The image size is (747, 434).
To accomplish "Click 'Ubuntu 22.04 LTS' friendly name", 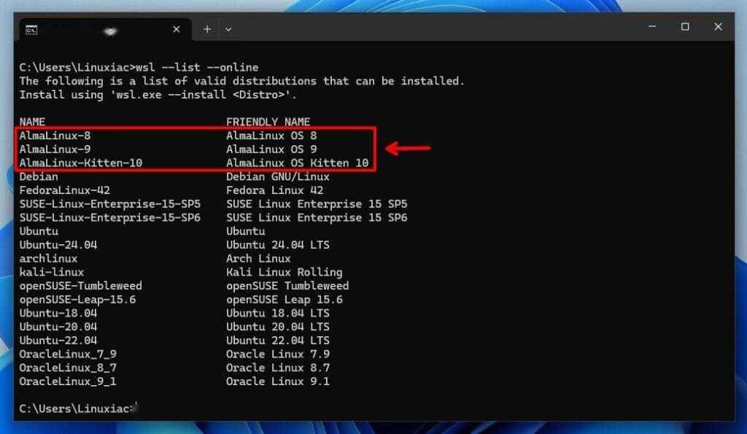I will [x=278, y=341].
